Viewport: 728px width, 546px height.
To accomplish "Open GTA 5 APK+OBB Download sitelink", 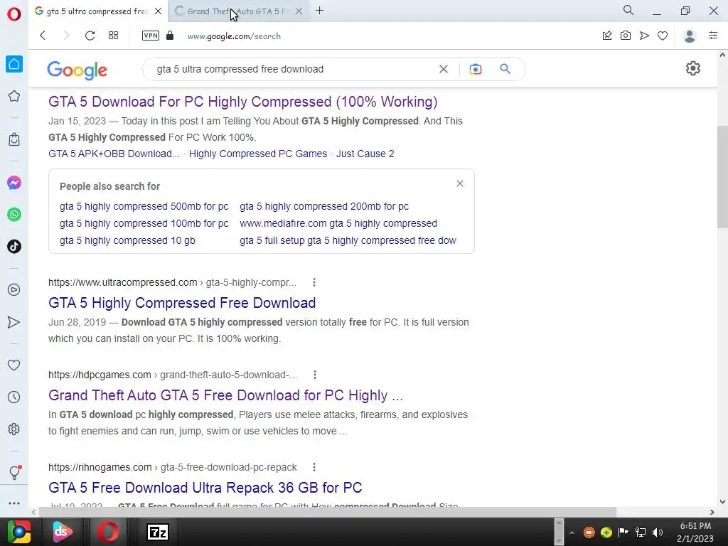I will [x=114, y=154].
